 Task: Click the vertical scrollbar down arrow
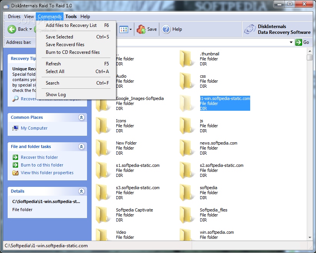click(x=310, y=238)
